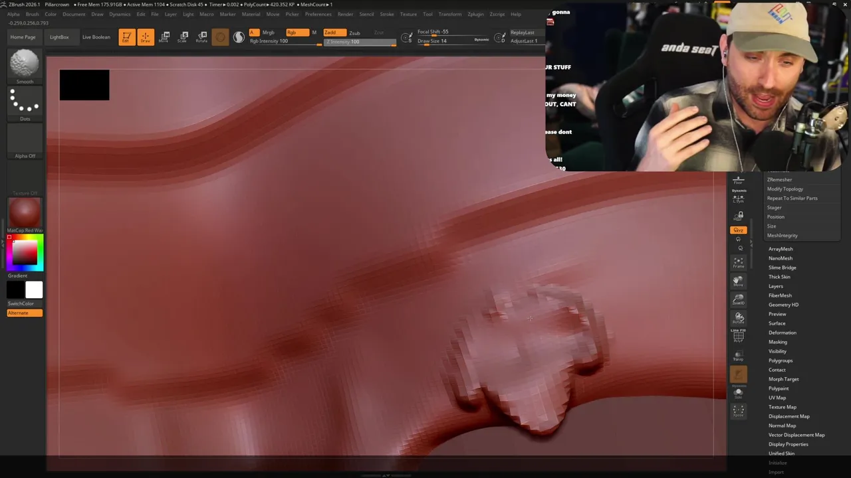Open the Stroke menu
Viewport: 851px width, 478px height.
pyautogui.click(x=387, y=14)
